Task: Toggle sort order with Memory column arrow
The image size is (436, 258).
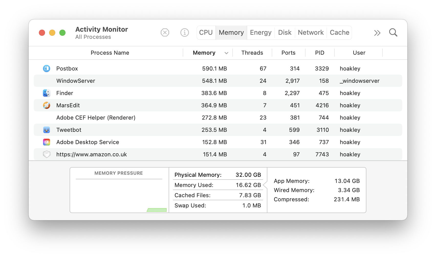Action: click(226, 53)
